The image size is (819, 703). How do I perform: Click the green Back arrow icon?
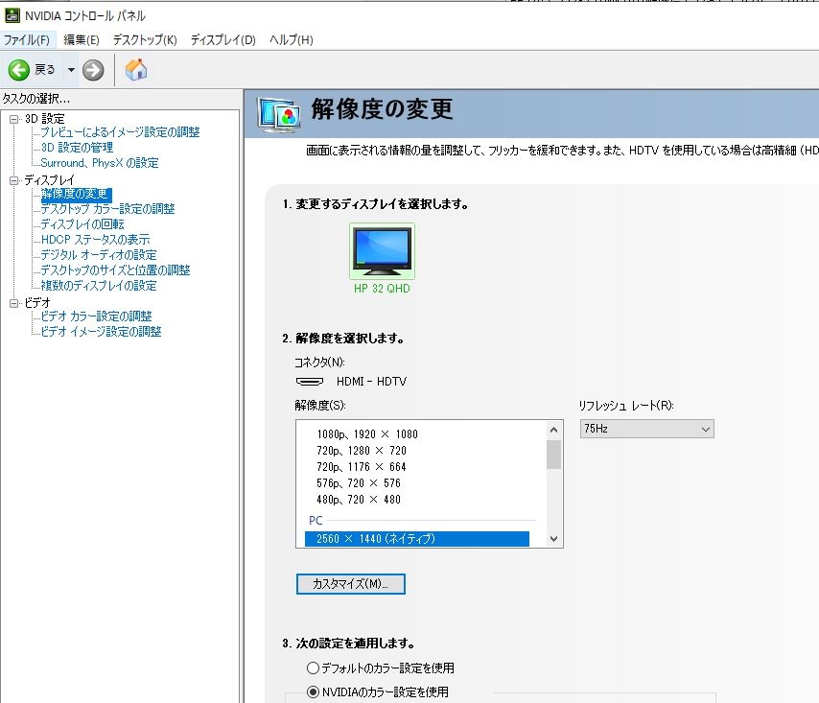19,70
